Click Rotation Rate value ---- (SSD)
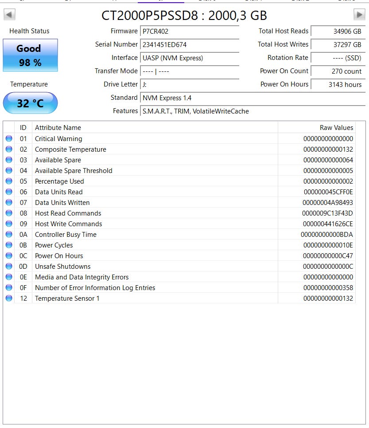 click(338, 58)
